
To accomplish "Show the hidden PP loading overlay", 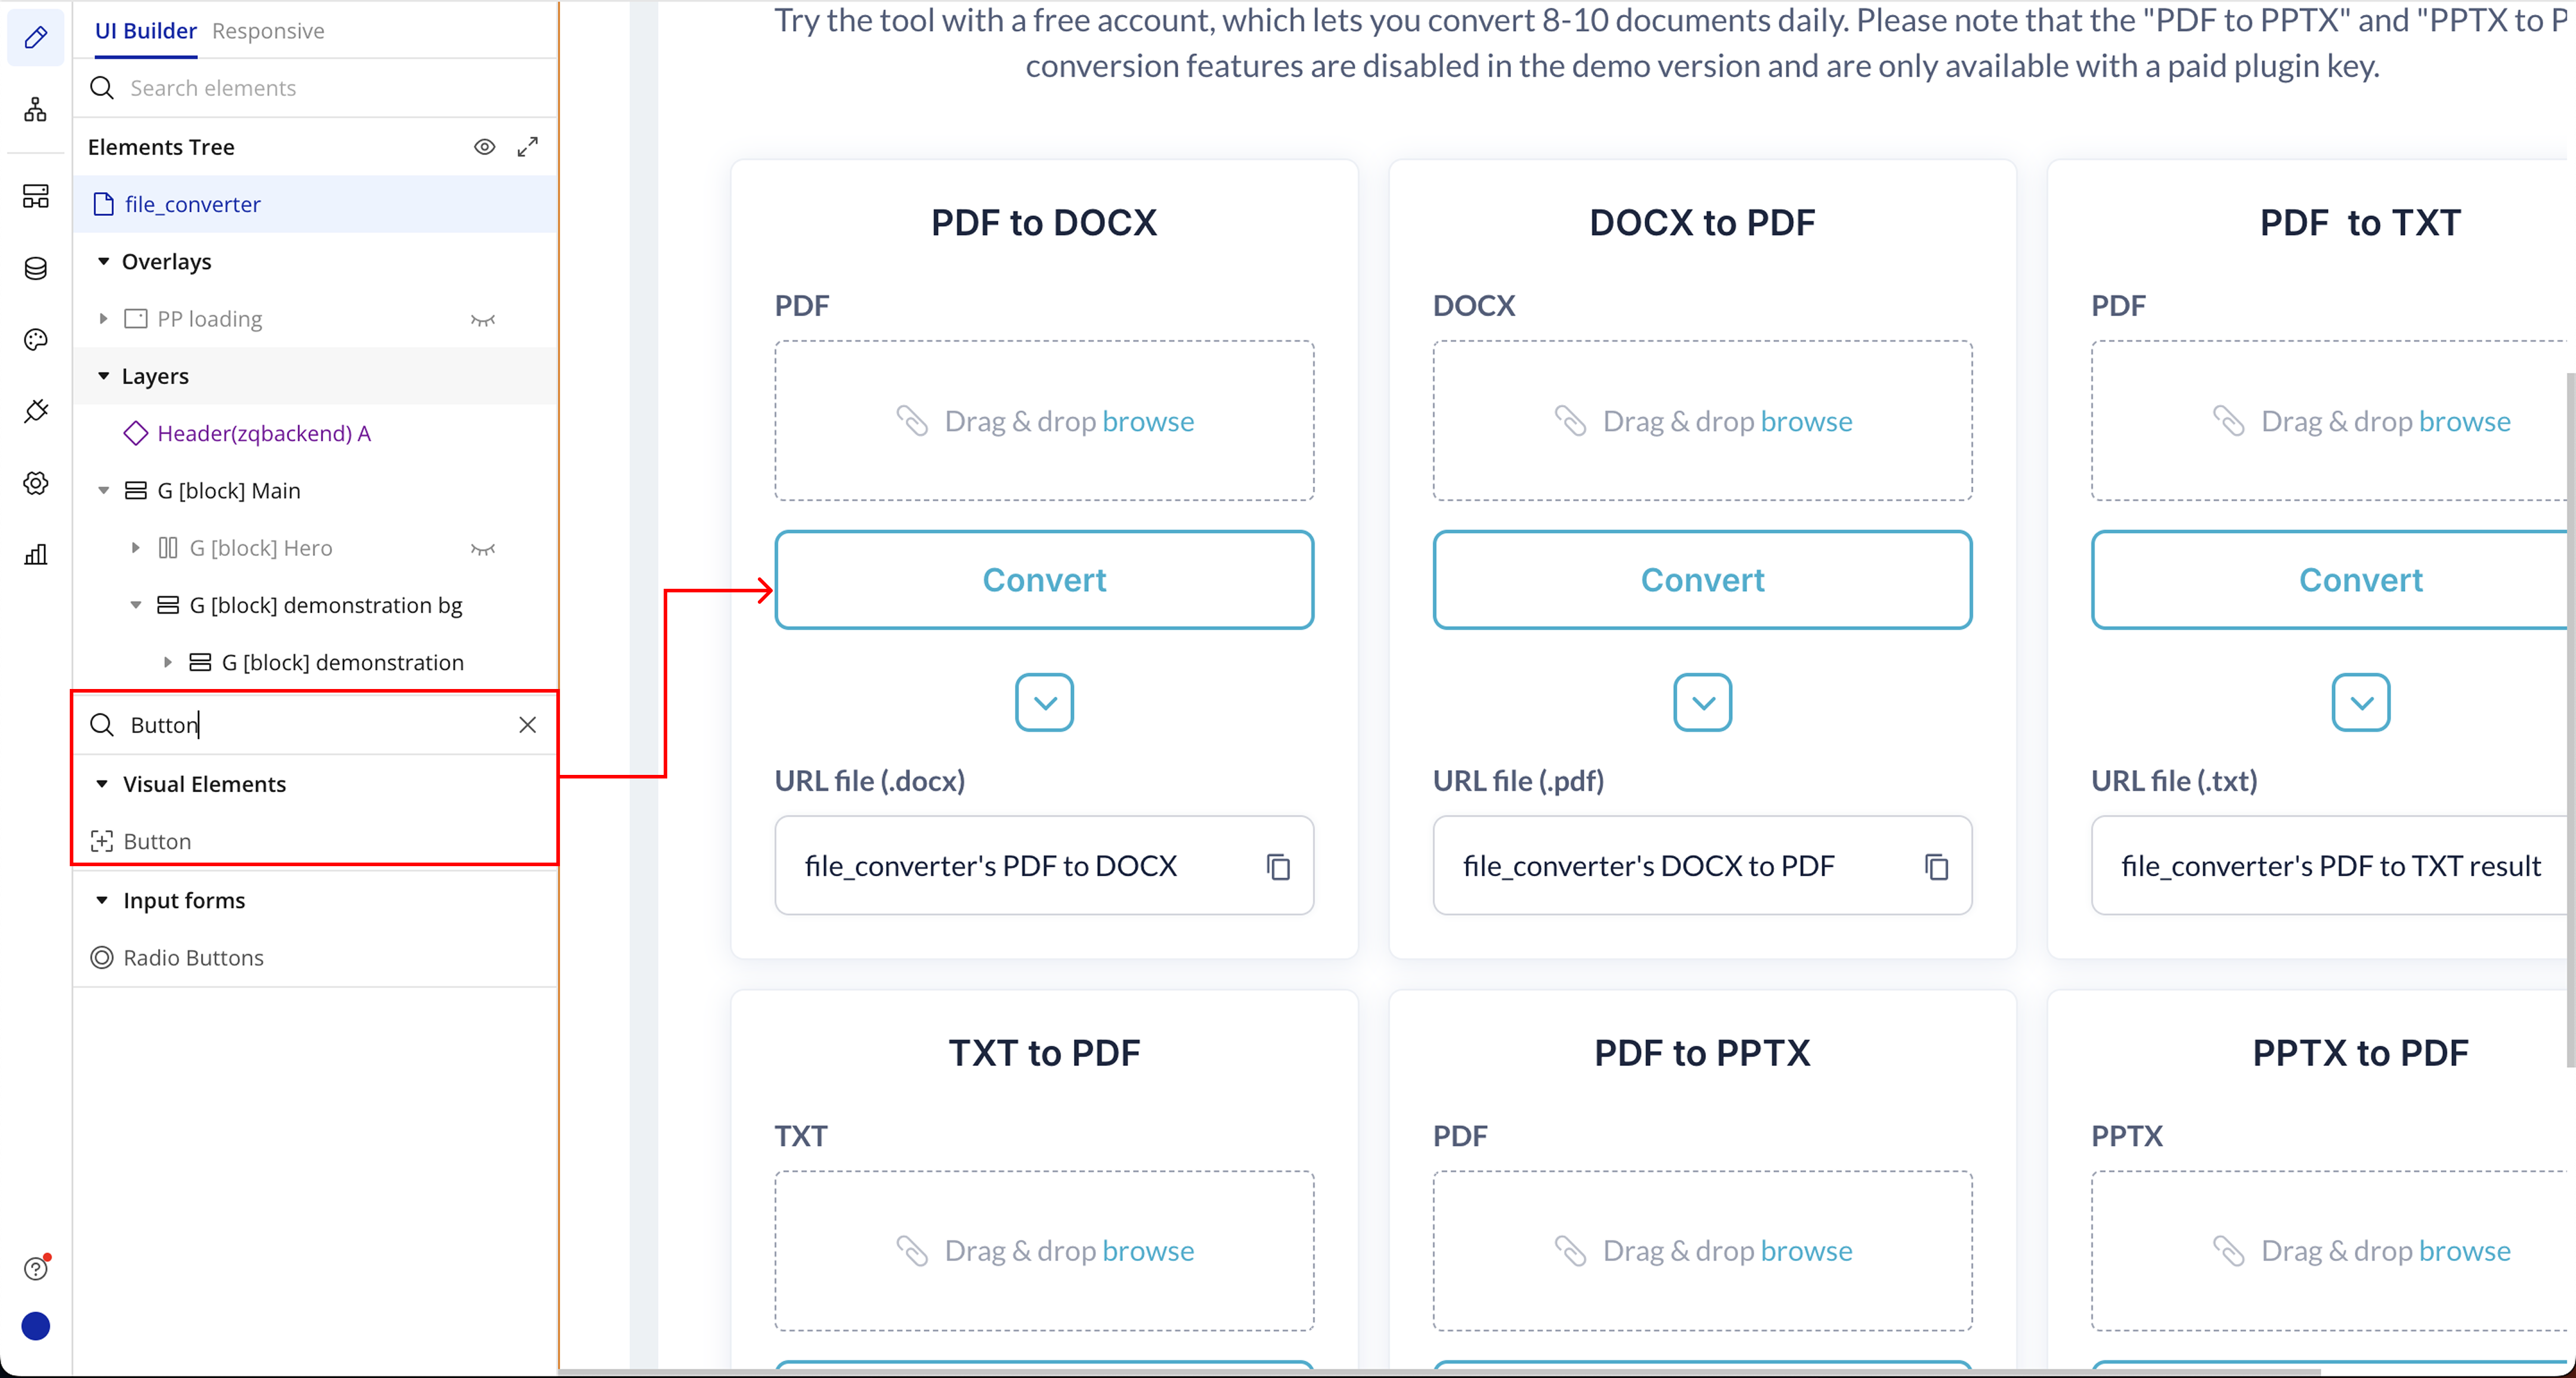I will 483,319.
